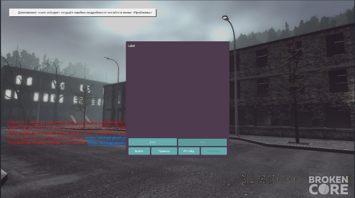This screenshot has width=355, height=198.
Task: Click the Ответить button
Action: (x=214, y=151)
